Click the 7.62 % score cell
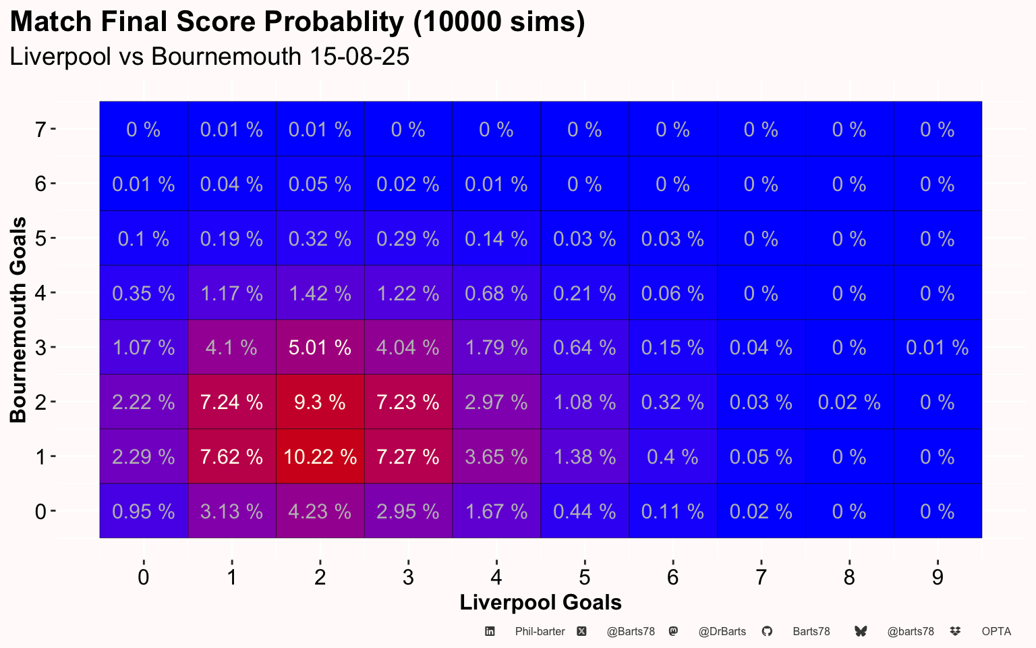The image size is (1036, 648). (231, 457)
